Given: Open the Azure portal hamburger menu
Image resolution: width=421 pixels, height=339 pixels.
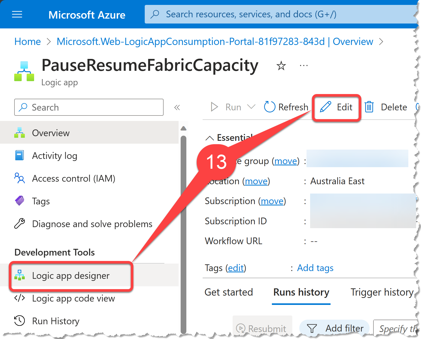Looking at the screenshot, I should pos(17,14).
